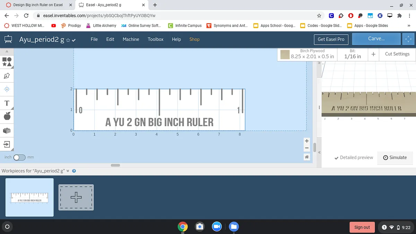
Task: Click the Import file icon
Action: tap(7, 144)
